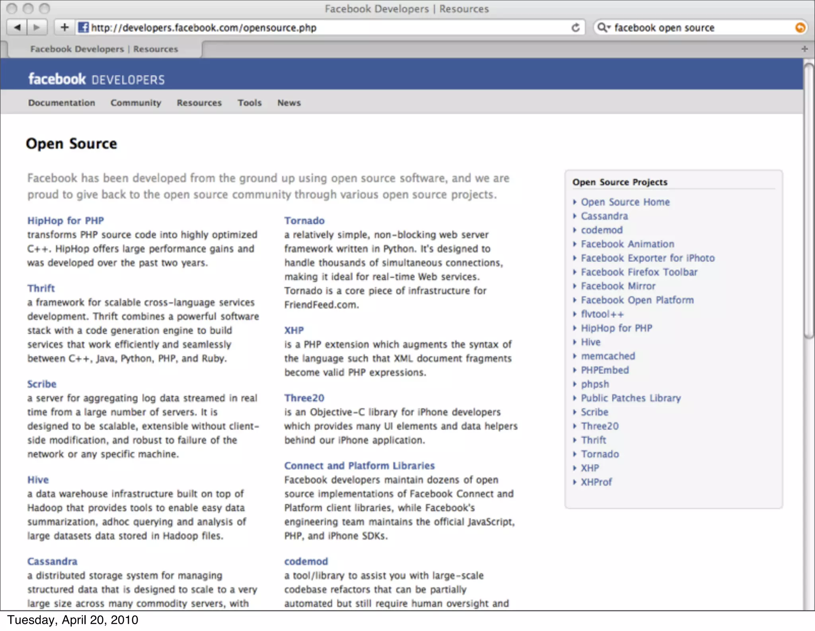Click the Facebook favicon in the address bar
The width and height of the screenshot is (815, 631).
point(83,27)
